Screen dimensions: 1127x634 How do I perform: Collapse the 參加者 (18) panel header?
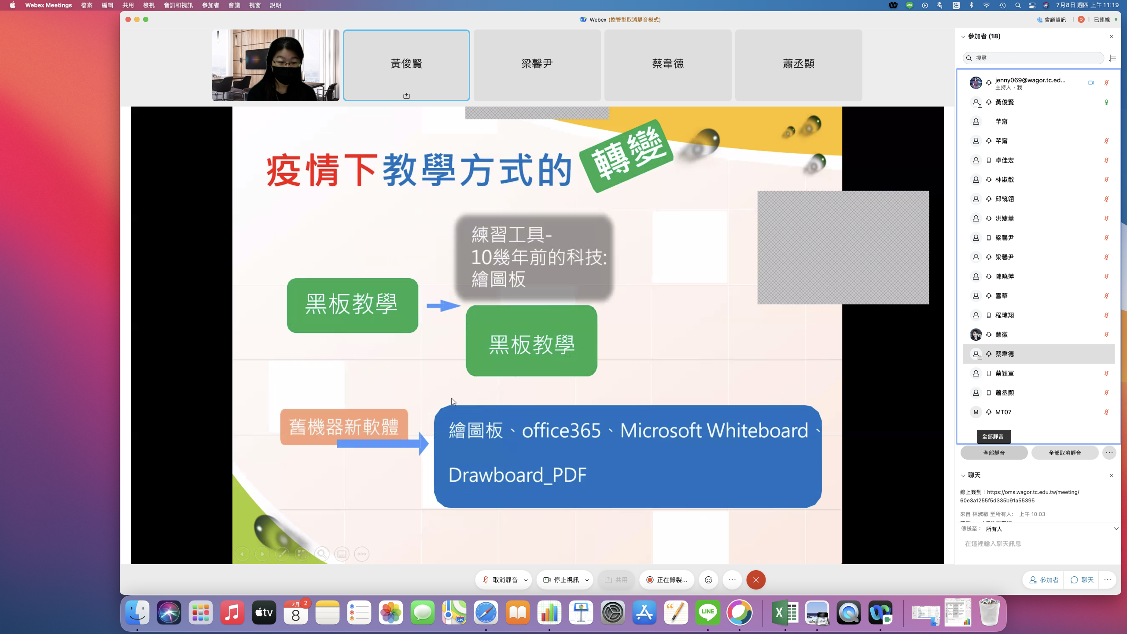point(963,37)
